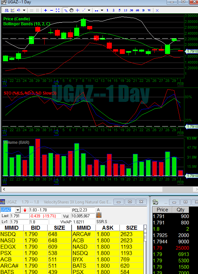Switch to the 5-minute timeframe
Viewport: 198px width, 274px height.
click(119, 10)
